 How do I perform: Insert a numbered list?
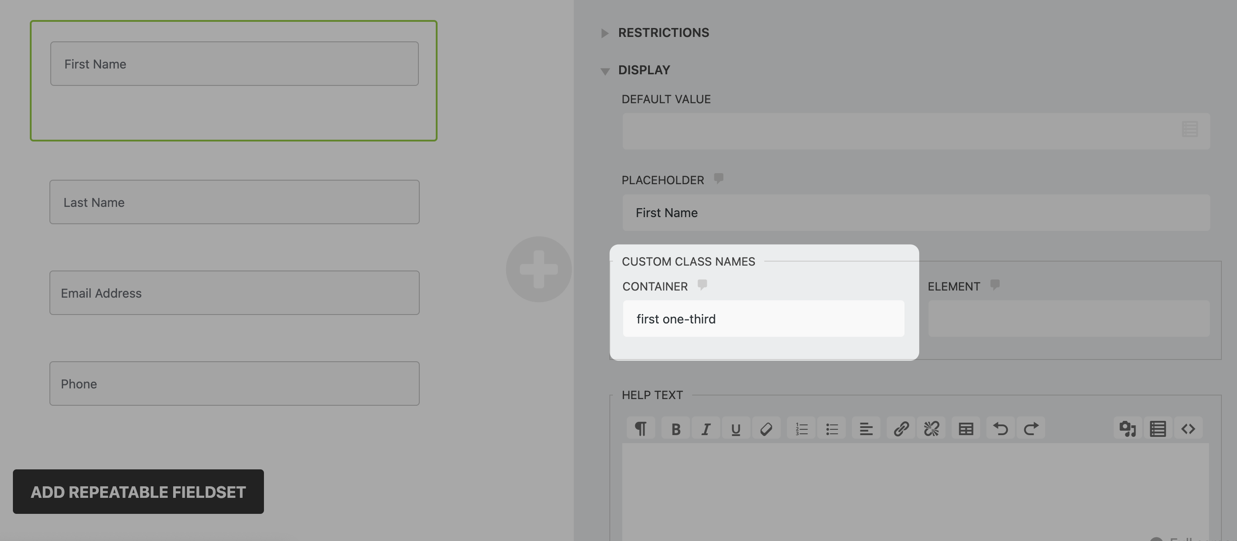tap(802, 428)
